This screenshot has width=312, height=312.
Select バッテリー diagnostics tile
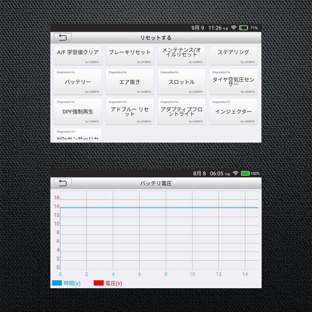(x=78, y=82)
